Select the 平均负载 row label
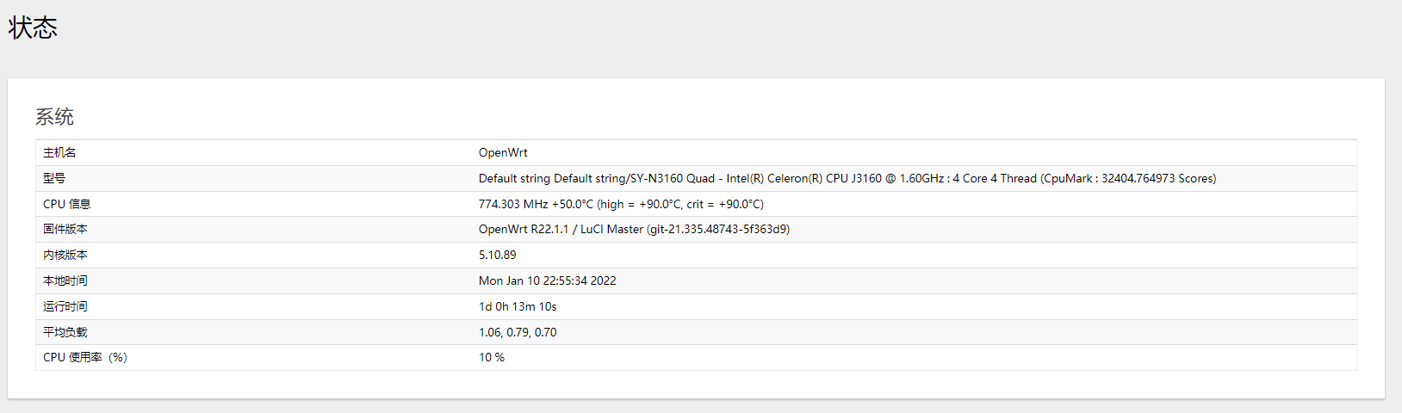Viewport: 1402px width, 413px height. [x=65, y=332]
